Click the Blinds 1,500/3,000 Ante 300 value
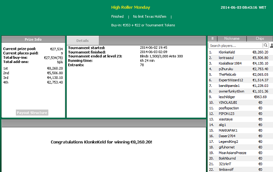The height and width of the screenshot is (172, 273). pyautogui.click(x=161, y=56)
